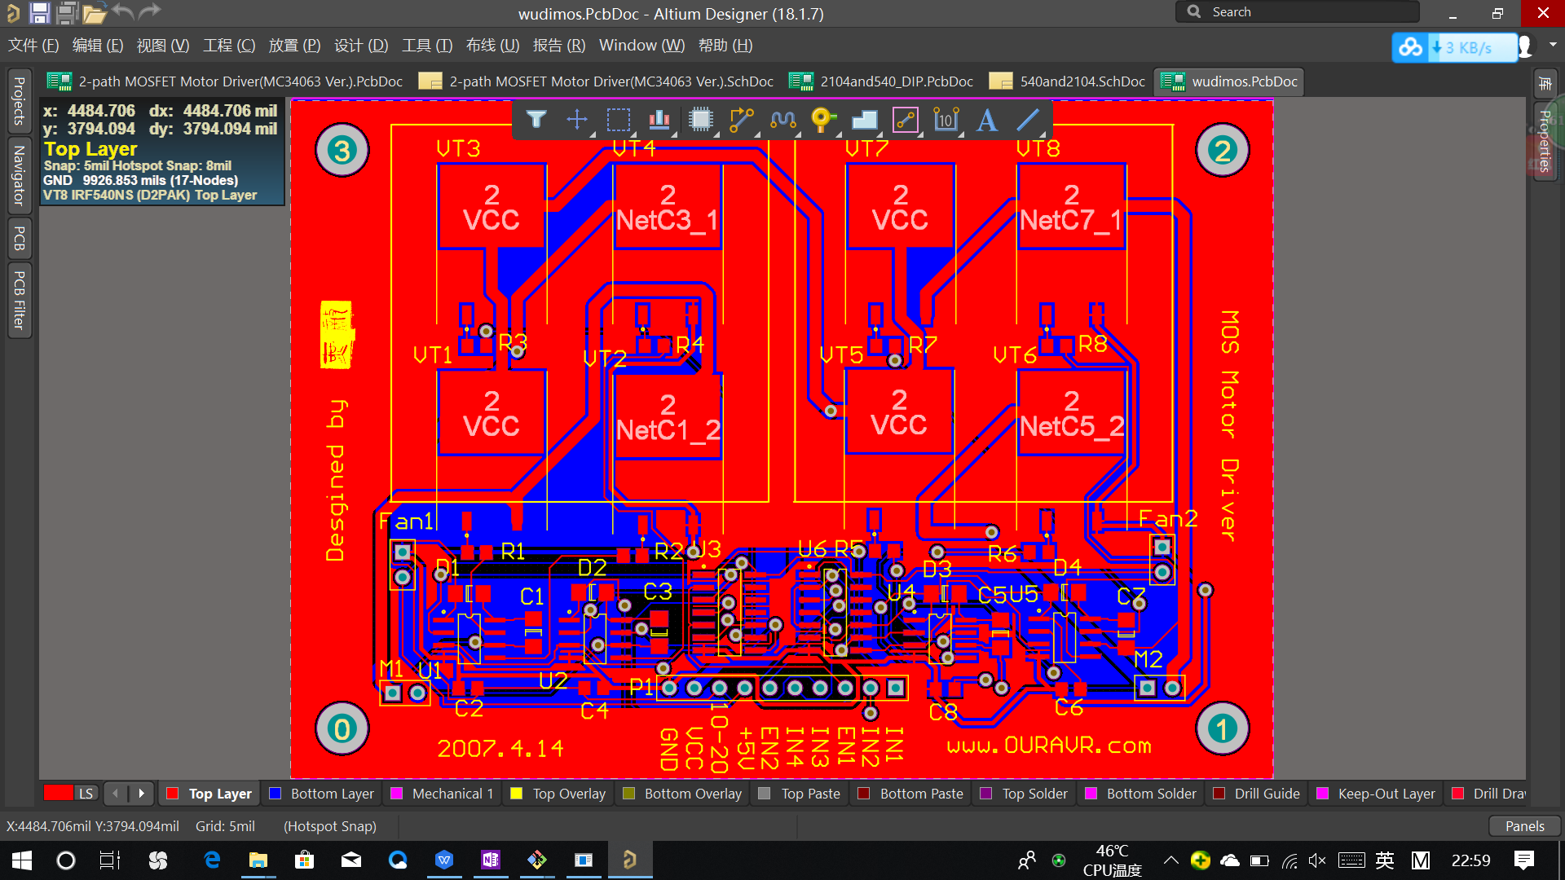Switch to 540and2104.SchDoc tab

point(1081,81)
